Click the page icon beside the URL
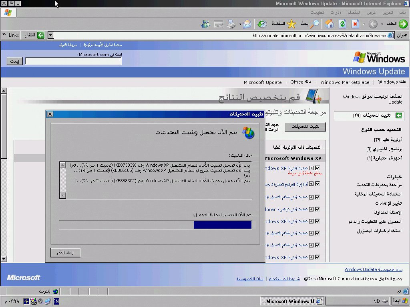 (x=391, y=35)
